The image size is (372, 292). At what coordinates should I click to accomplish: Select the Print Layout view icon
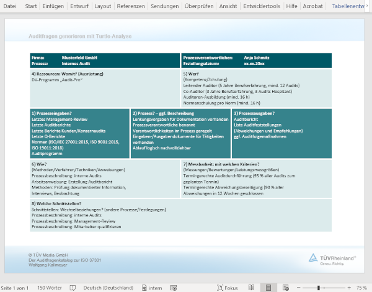pyautogui.click(x=268, y=288)
